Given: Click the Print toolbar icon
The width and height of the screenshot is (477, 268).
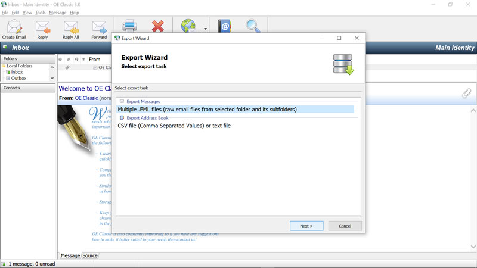Looking at the screenshot, I should pos(129,26).
